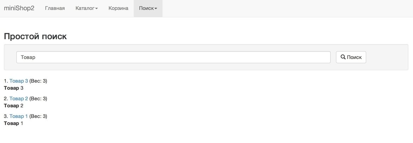Click the Поиск search submit button
The width and height of the screenshot is (413, 143).
(x=351, y=57)
